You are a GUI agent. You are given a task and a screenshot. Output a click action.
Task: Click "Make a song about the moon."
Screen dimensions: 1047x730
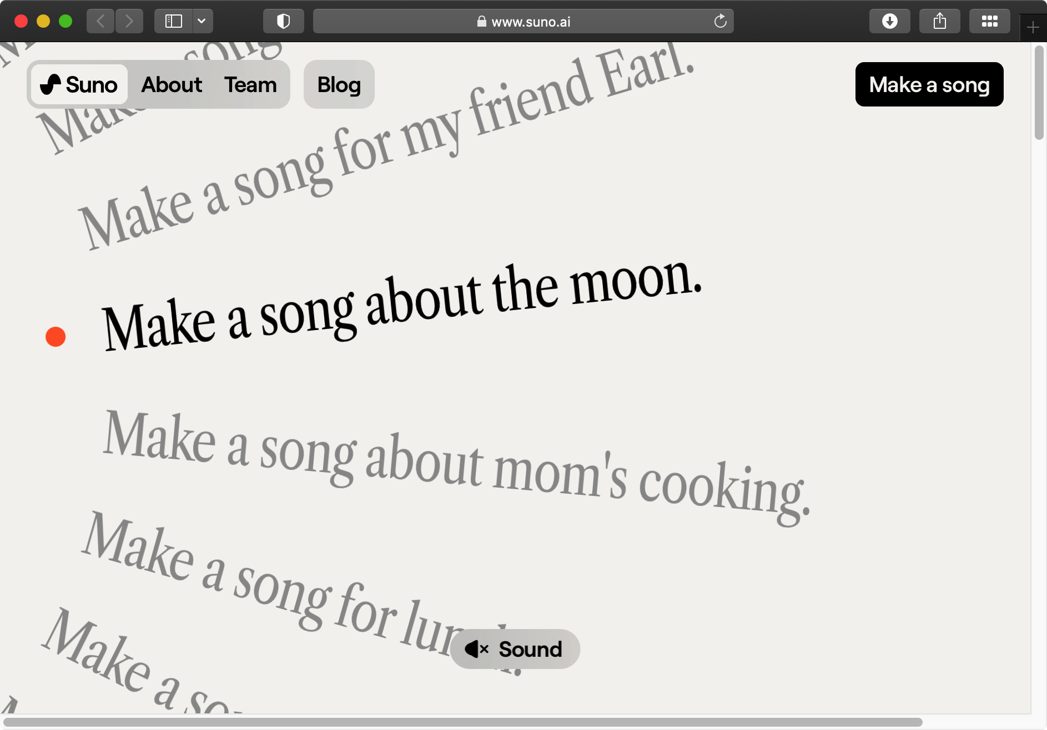click(402, 305)
